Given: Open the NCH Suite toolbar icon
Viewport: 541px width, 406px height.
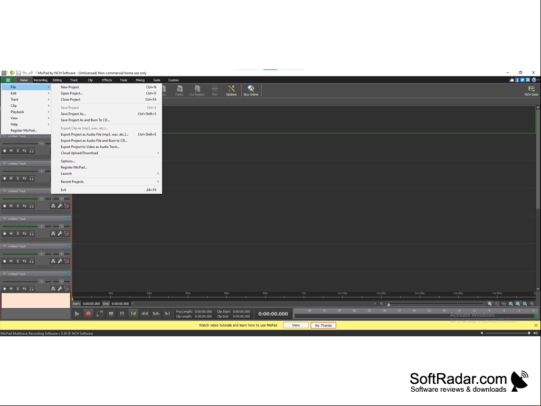Looking at the screenshot, I should tap(531, 90).
